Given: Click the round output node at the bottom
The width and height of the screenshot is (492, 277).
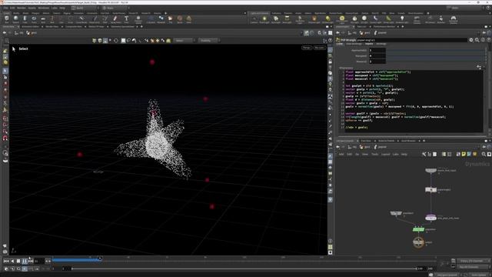Looking at the screenshot, I should click(418, 242).
